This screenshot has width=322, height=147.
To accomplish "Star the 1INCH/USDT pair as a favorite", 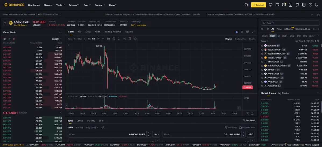I will pos(262,62).
